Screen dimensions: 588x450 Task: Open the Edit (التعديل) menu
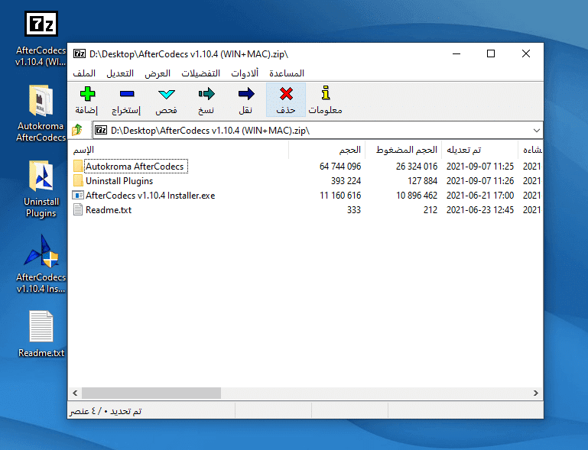pos(120,73)
